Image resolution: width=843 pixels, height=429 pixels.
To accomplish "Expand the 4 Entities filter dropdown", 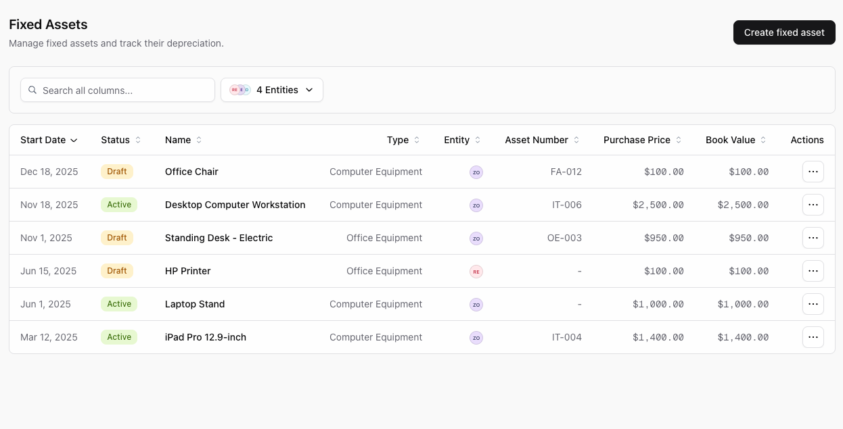I will (x=272, y=90).
